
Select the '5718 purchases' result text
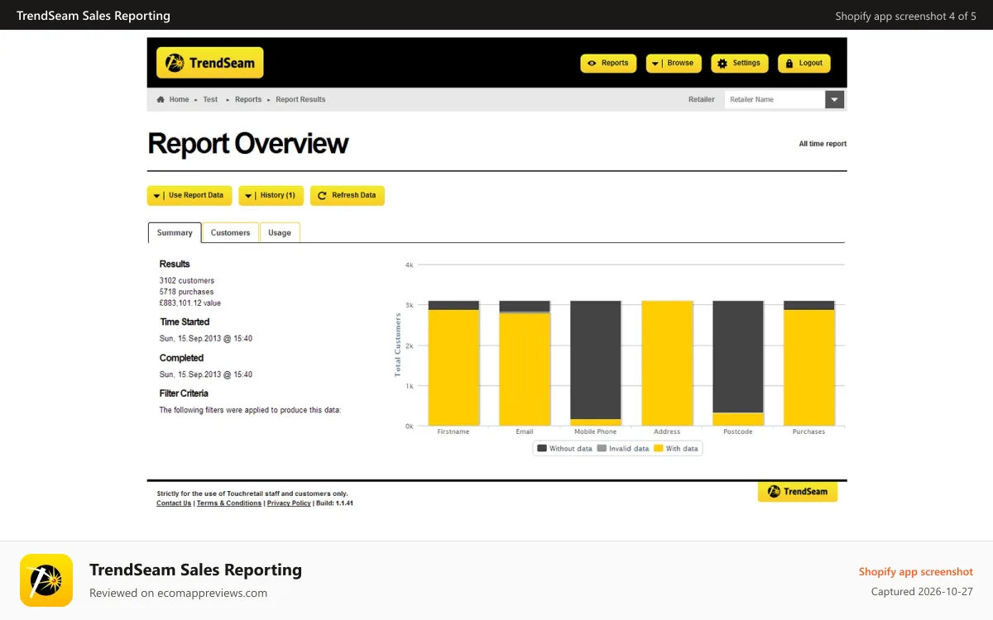click(187, 292)
